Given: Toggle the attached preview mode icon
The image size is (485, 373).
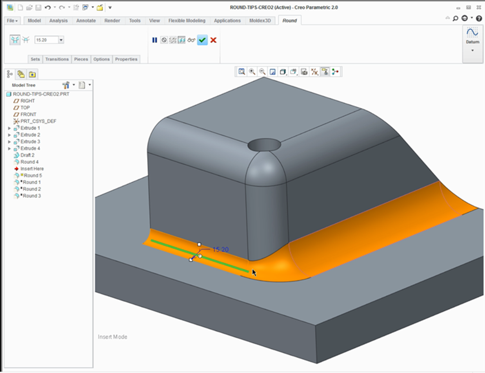Looking at the screenshot, I should (182, 40).
